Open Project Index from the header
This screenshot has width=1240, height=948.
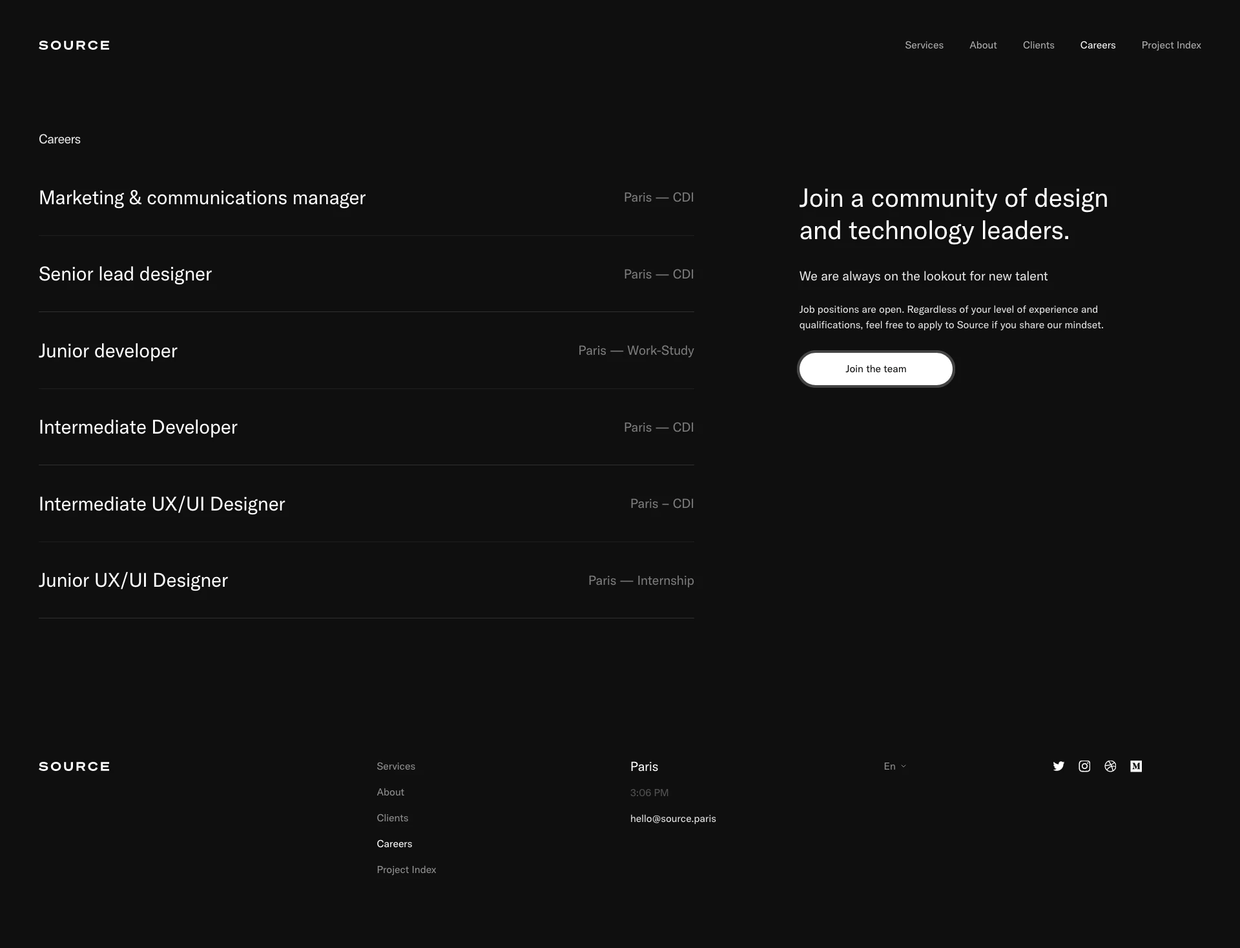(1171, 45)
